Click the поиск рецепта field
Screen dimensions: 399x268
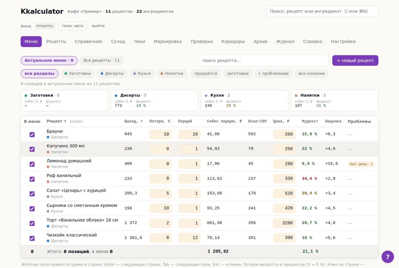(264, 60)
